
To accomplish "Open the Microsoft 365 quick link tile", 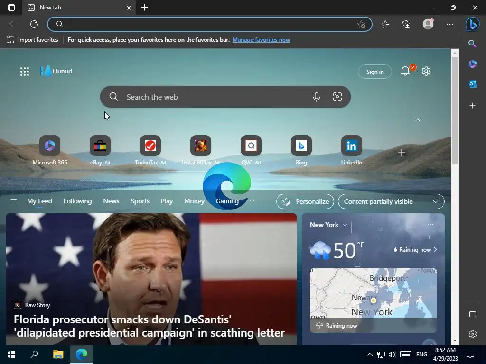I will pyautogui.click(x=49, y=150).
